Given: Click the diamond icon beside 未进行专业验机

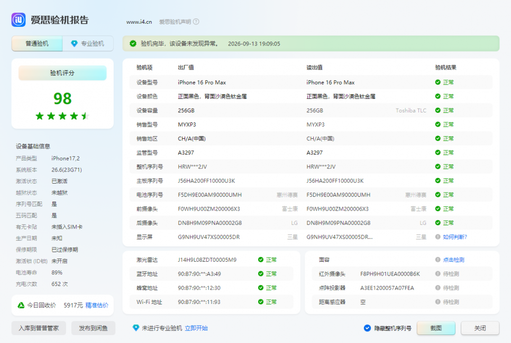Looking at the screenshot, I should (136, 328).
